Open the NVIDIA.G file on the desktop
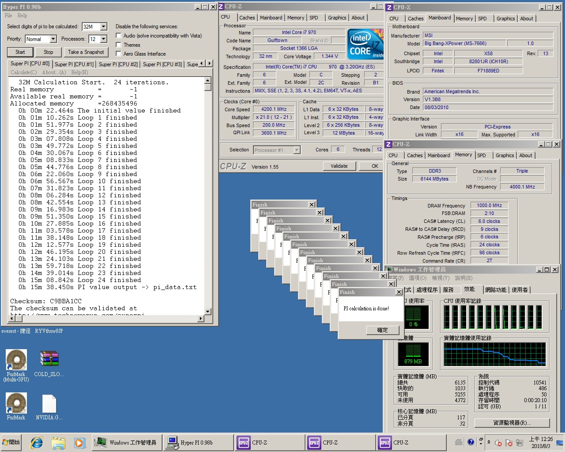565x452 pixels. click(49, 407)
